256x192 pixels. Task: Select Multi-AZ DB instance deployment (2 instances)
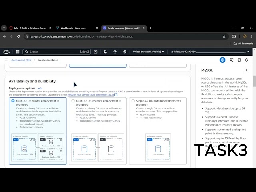73,101
